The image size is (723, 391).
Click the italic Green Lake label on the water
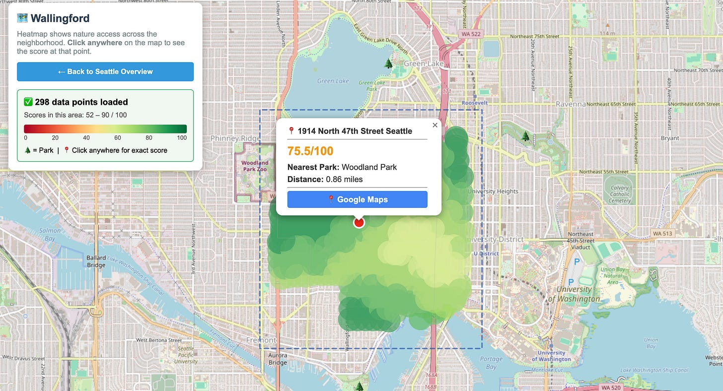coord(333,81)
